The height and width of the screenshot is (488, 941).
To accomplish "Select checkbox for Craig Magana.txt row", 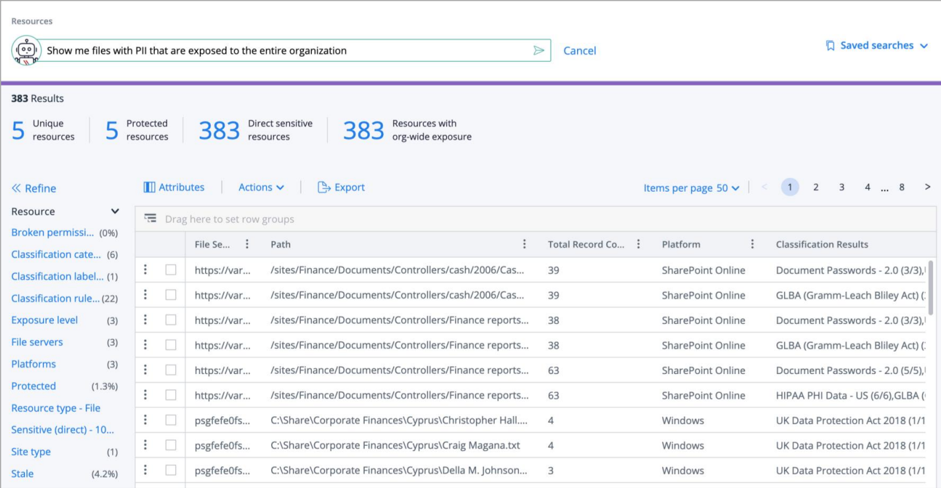I will coord(171,445).
